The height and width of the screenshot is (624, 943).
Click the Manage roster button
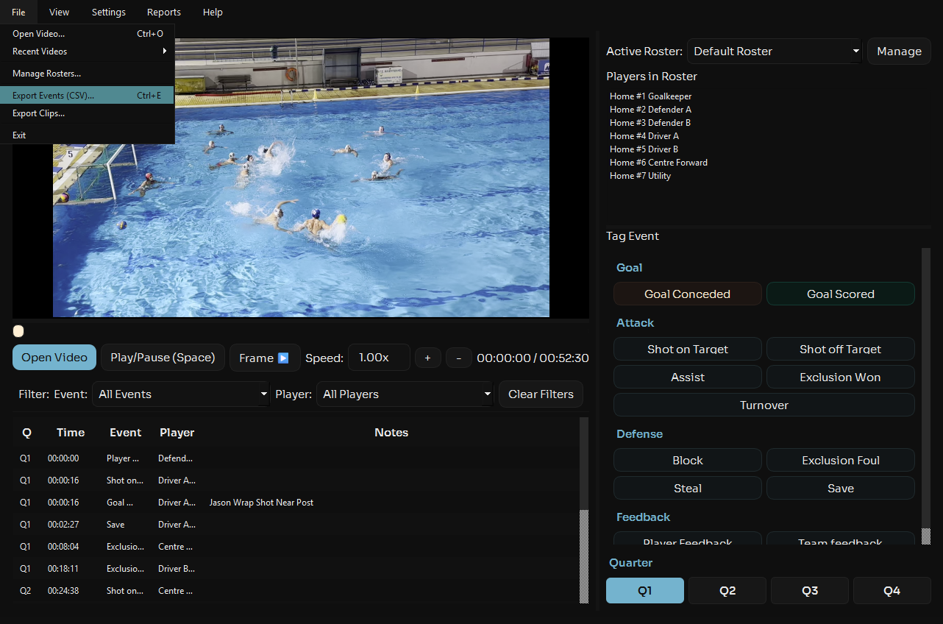(899, 52)
